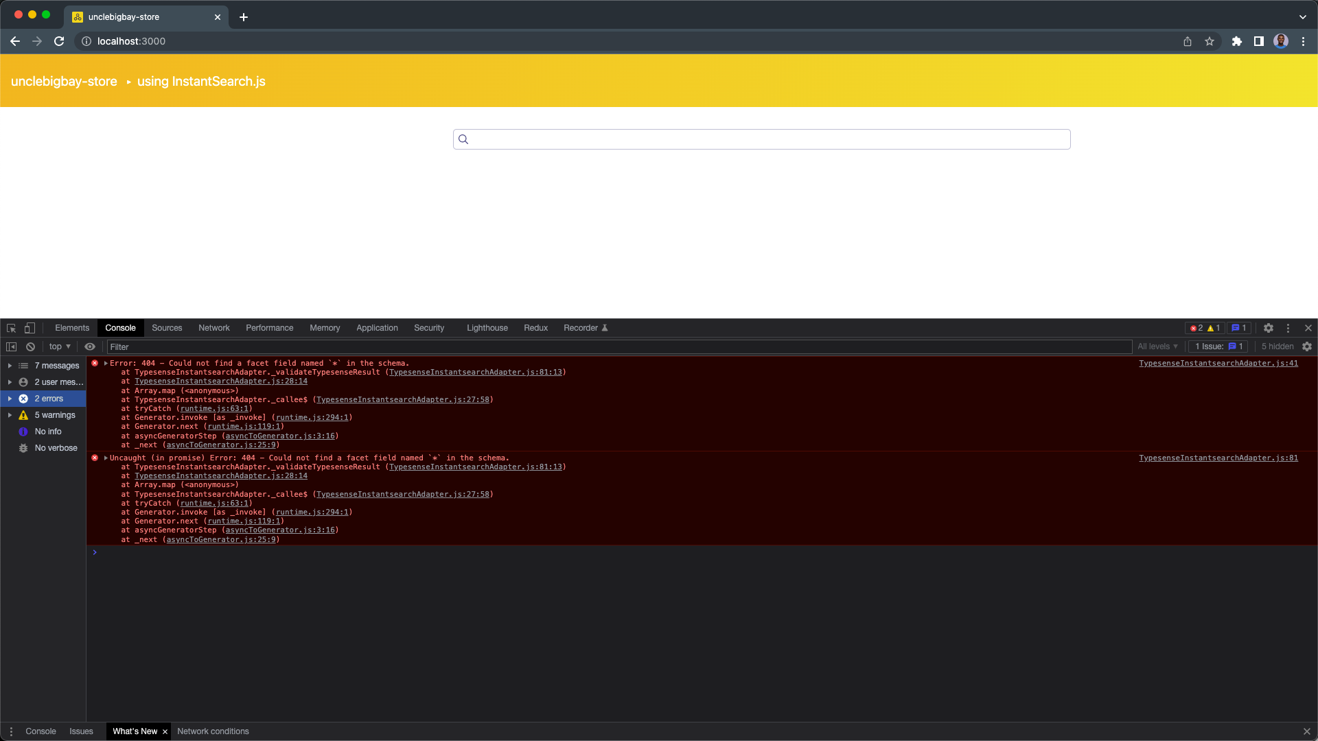Go forward in browser history
The image size is (1318, 741).
tap(37, 41)
